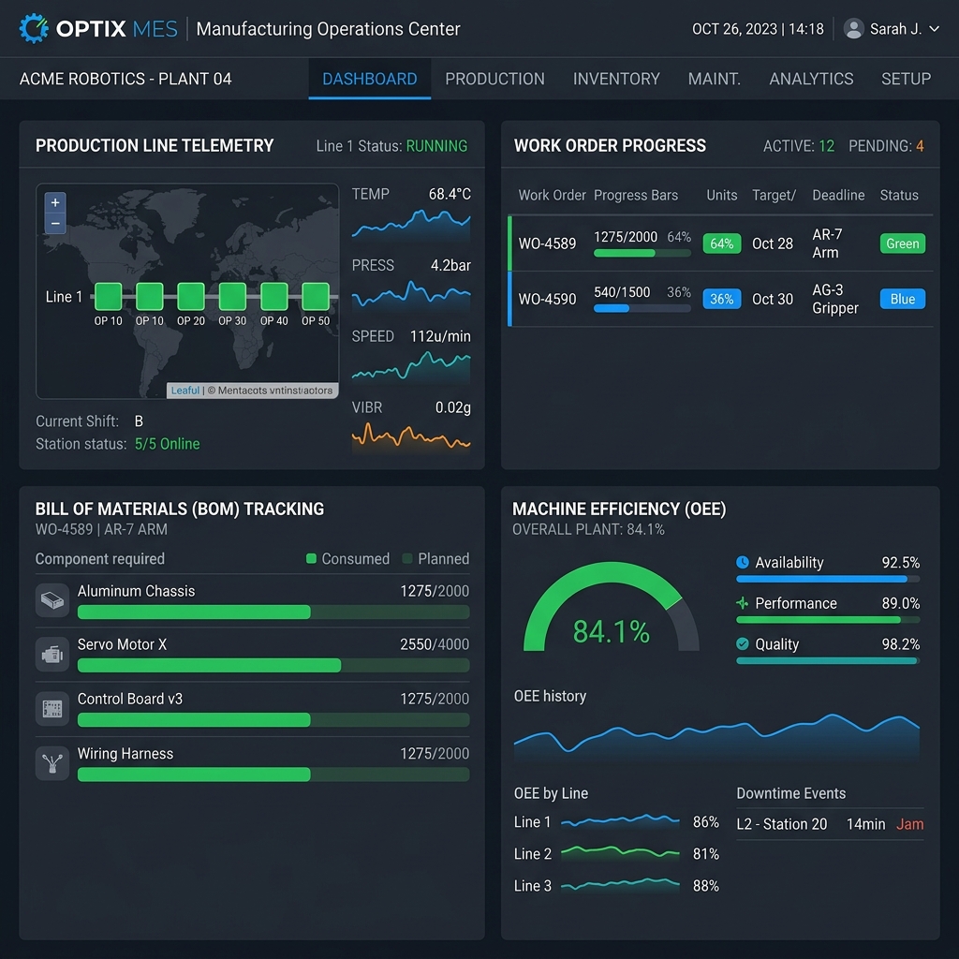Viewport: 959px width, 959px height.
Task: Click the Availability 92.5% bar
Action: coord(828,579)
